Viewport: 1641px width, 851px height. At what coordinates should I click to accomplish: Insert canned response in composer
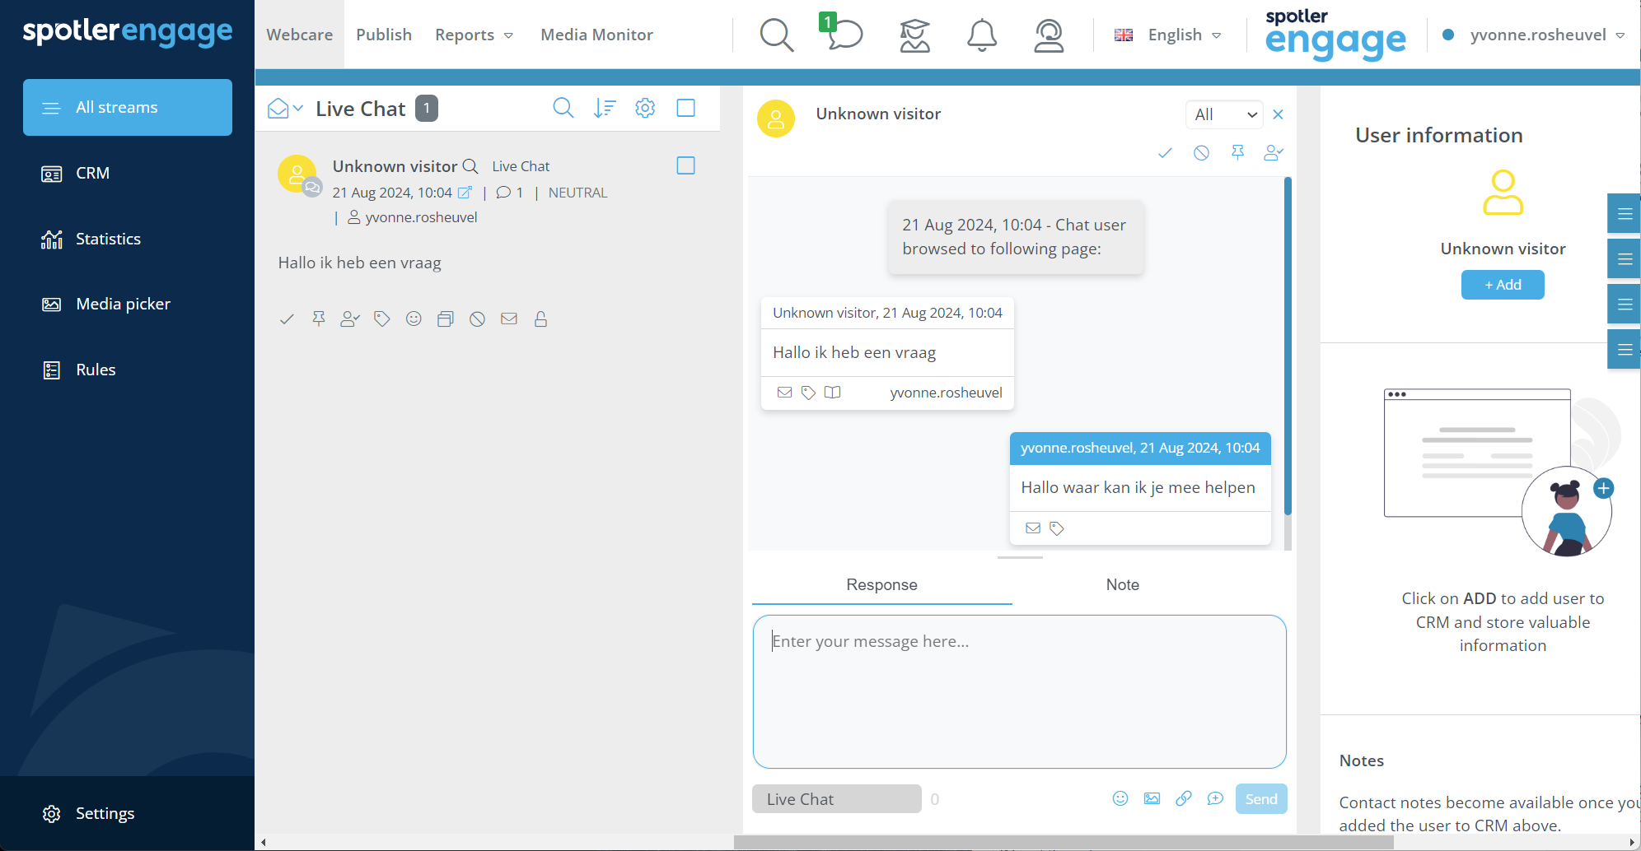(1215, 798)
